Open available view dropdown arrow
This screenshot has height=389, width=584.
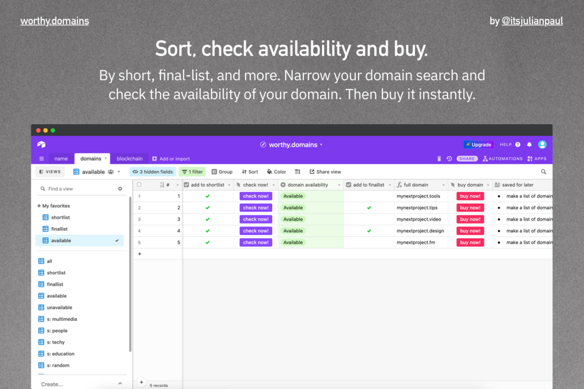[x=119, y=172]
